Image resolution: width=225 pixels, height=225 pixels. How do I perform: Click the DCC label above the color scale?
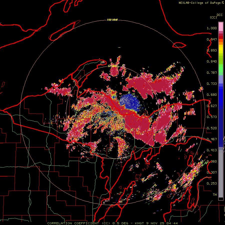(220, 15)
